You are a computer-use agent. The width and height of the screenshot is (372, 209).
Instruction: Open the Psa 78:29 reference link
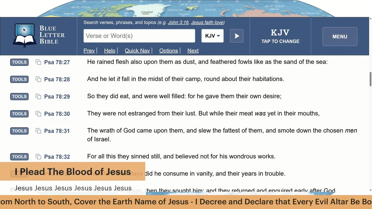coord(57,96)
